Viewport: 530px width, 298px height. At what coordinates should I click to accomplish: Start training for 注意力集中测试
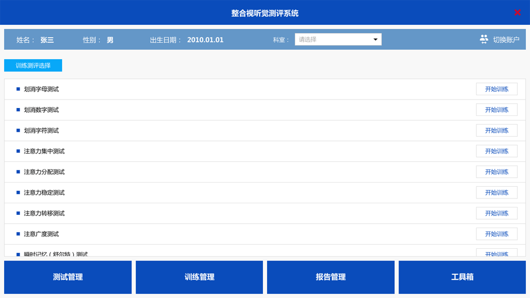click(497, 151)
